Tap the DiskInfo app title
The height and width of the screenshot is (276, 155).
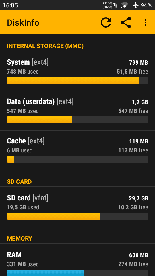23,23
